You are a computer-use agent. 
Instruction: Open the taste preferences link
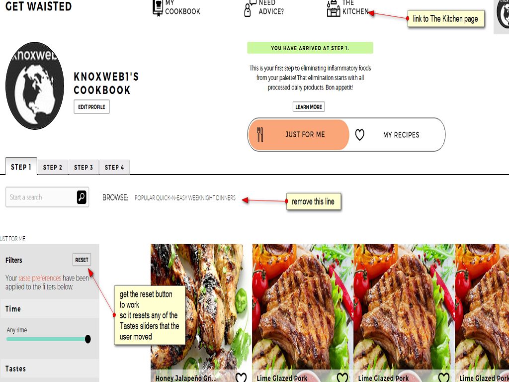40,278
